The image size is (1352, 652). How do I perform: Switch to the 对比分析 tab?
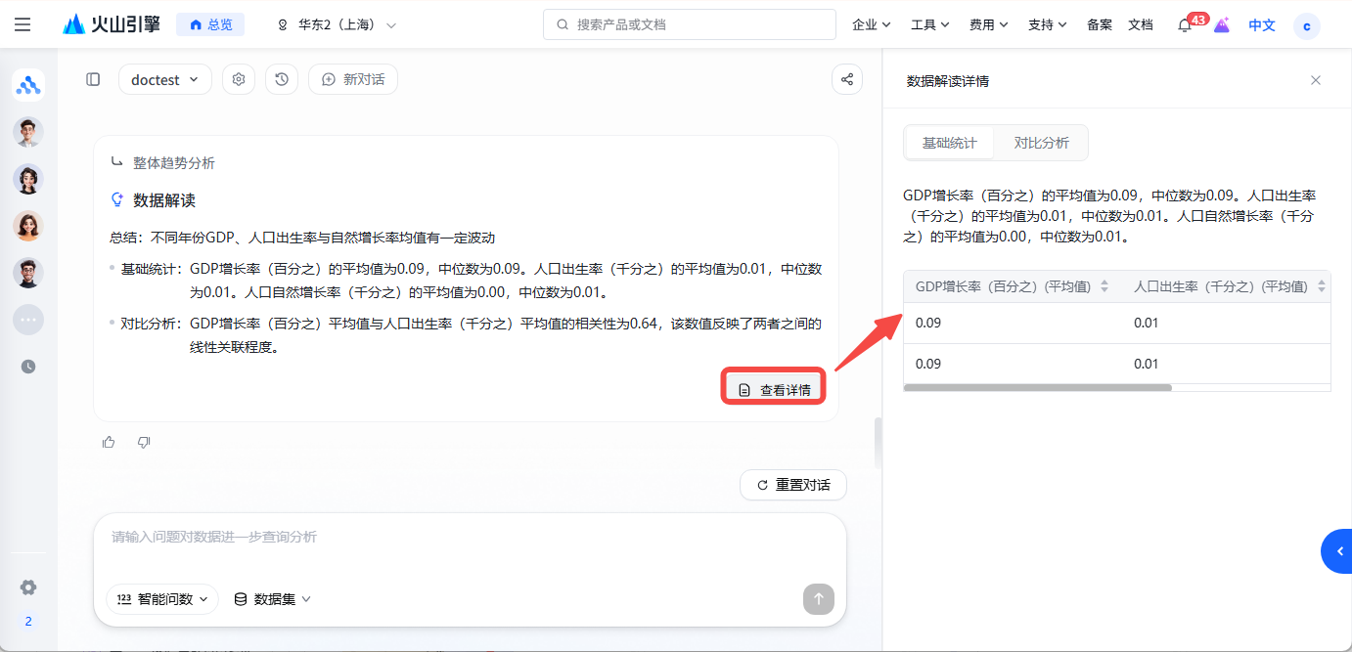pyautogui.click(x=1041, y=143)
